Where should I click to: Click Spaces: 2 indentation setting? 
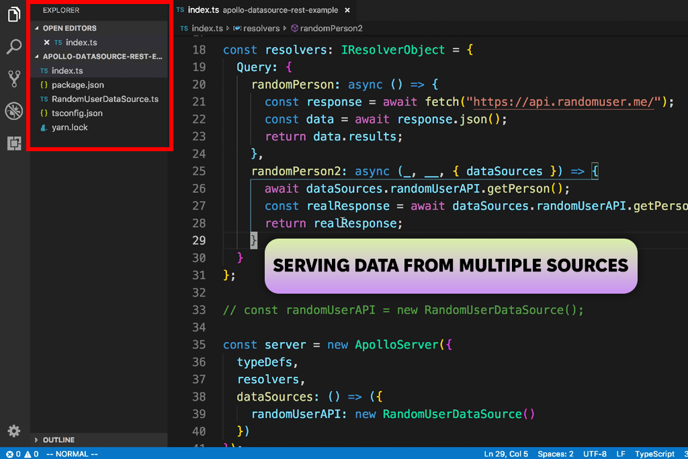click(x=556, y=454)
